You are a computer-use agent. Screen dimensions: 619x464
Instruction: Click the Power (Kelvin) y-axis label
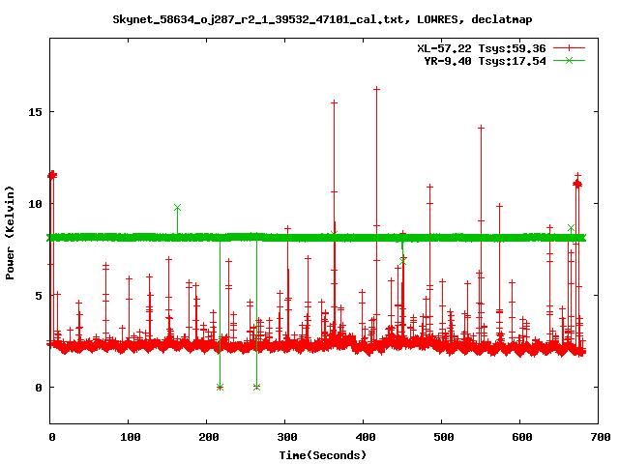[x=10, y=233]
